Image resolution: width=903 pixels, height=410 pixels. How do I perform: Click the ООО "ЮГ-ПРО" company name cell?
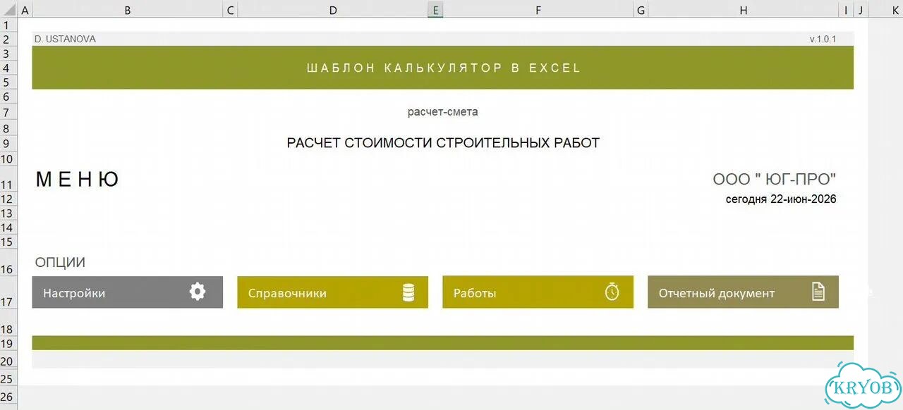click(775, 180)
